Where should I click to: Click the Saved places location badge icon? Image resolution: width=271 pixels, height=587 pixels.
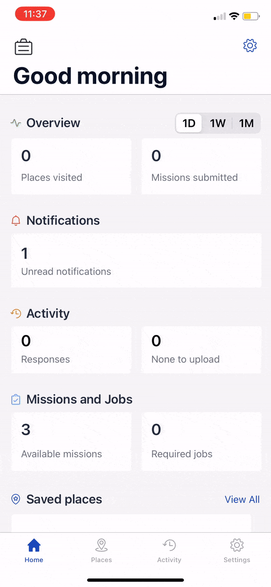click(15, 499)
